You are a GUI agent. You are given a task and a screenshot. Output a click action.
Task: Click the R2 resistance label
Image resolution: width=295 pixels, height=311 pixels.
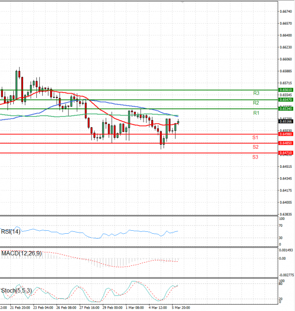256,103
